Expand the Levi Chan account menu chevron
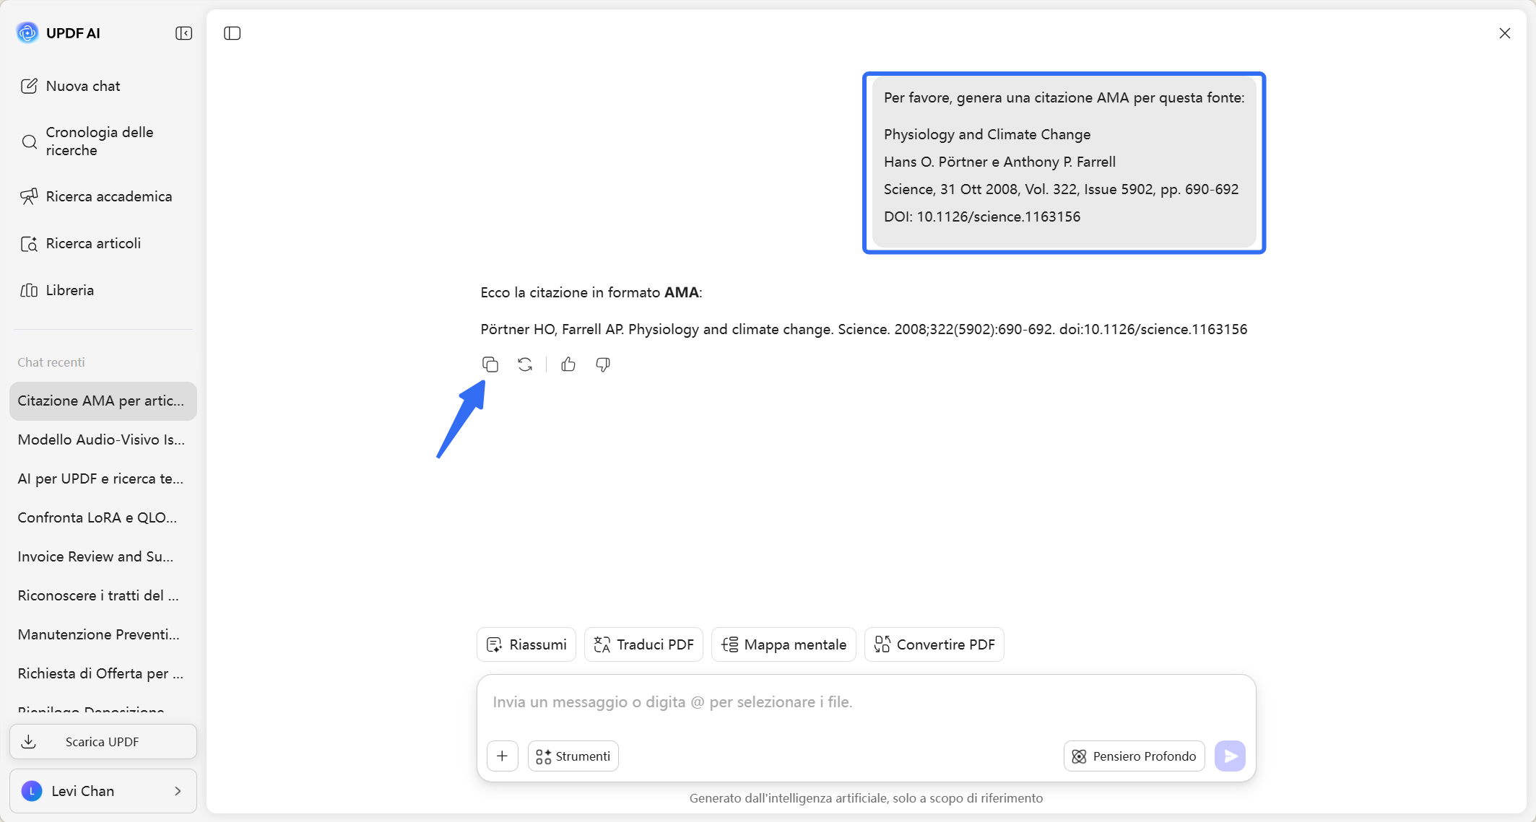Image resolution: width=1536 pixels, height=822 pixels. click(x=178, y=791)
